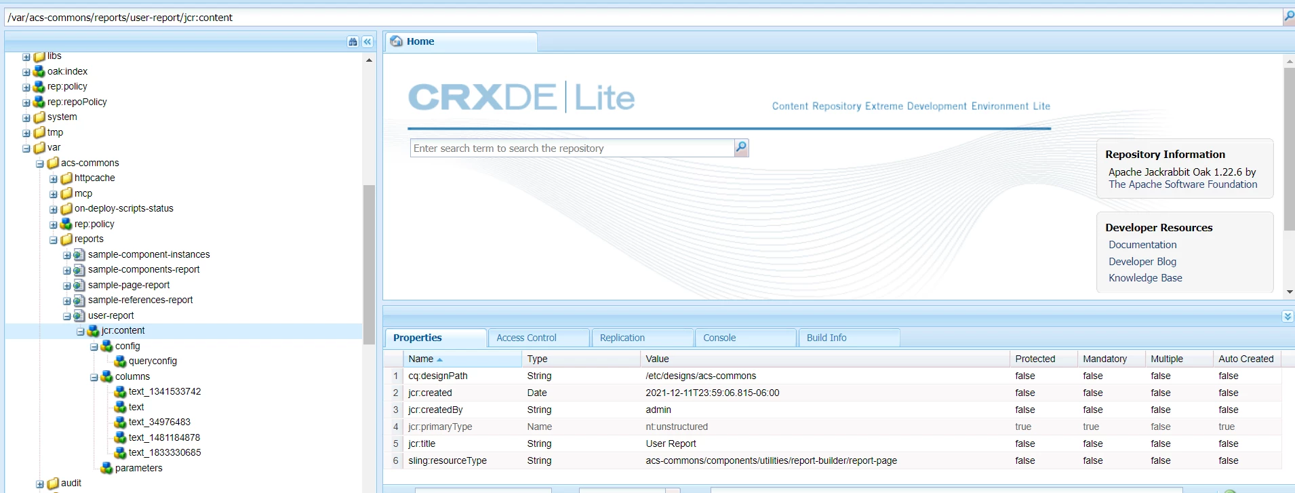The height and width of the screenshot is (493, 1295).
Task: Click the binoculars find icon in tree panel
Action: 353,42
